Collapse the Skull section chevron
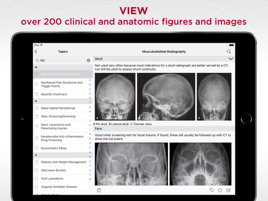This screenshot has width=268, height=201. pyautogui.click(x=231, y=59)
